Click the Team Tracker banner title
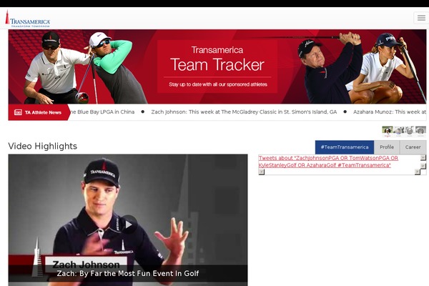This screenshot has width=429, height=286. pos(217,65)
